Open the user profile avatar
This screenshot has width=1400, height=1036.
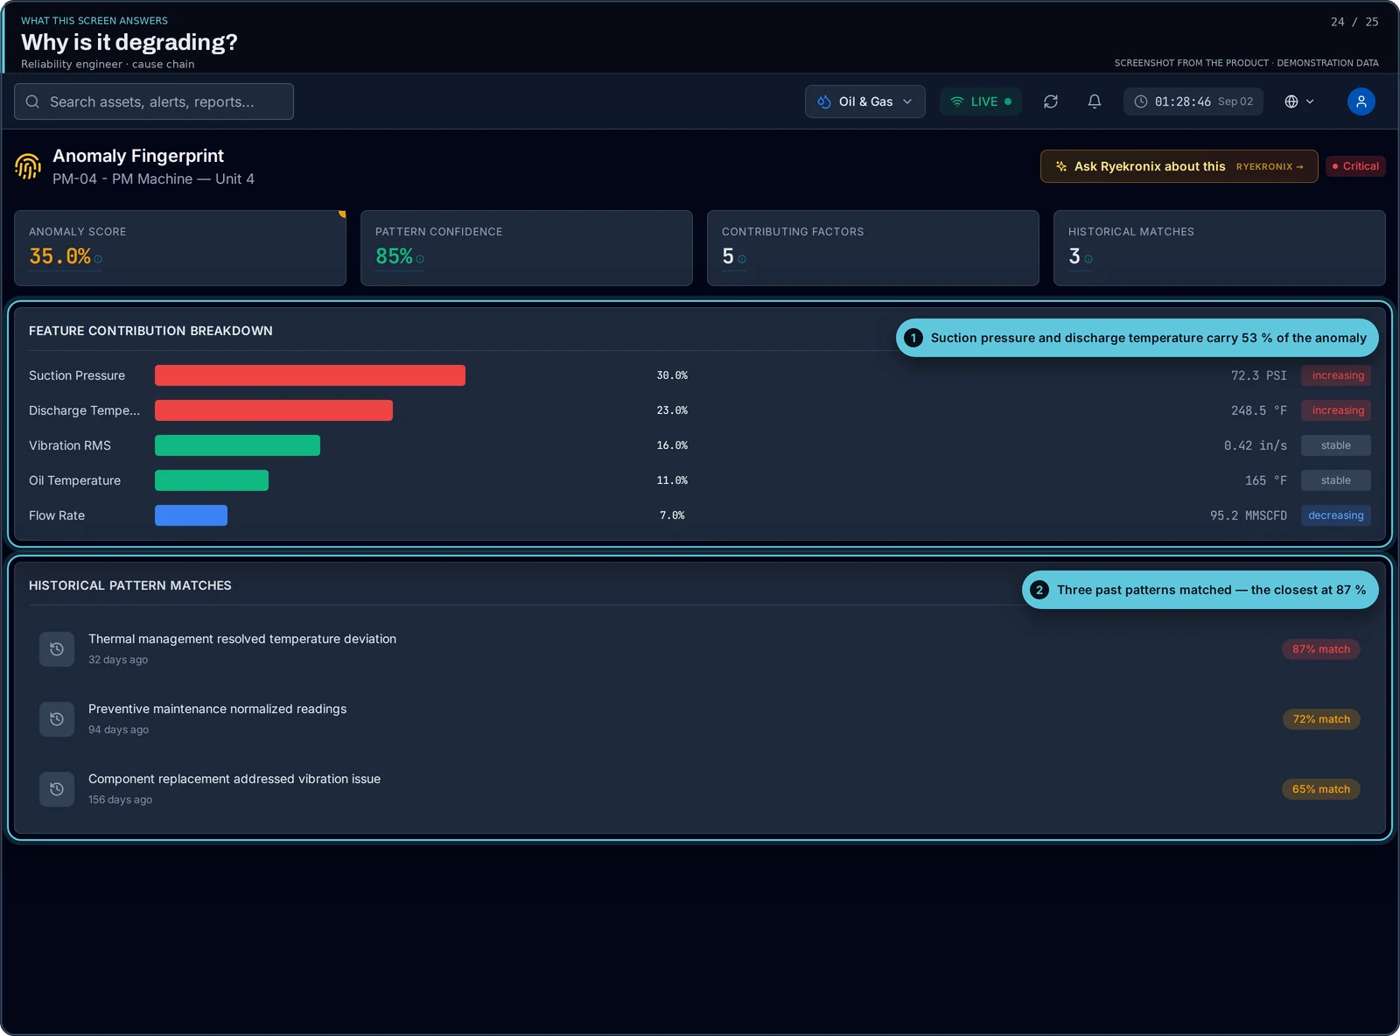tap(1361, 101)
